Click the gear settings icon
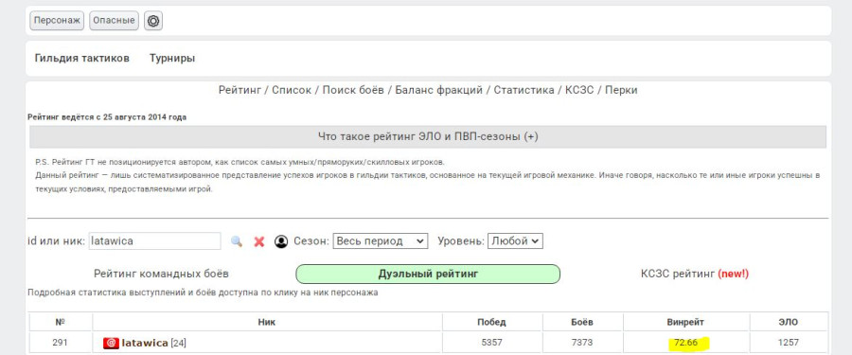The width and height of the screenshot is (852, 355). pos(153,21)
